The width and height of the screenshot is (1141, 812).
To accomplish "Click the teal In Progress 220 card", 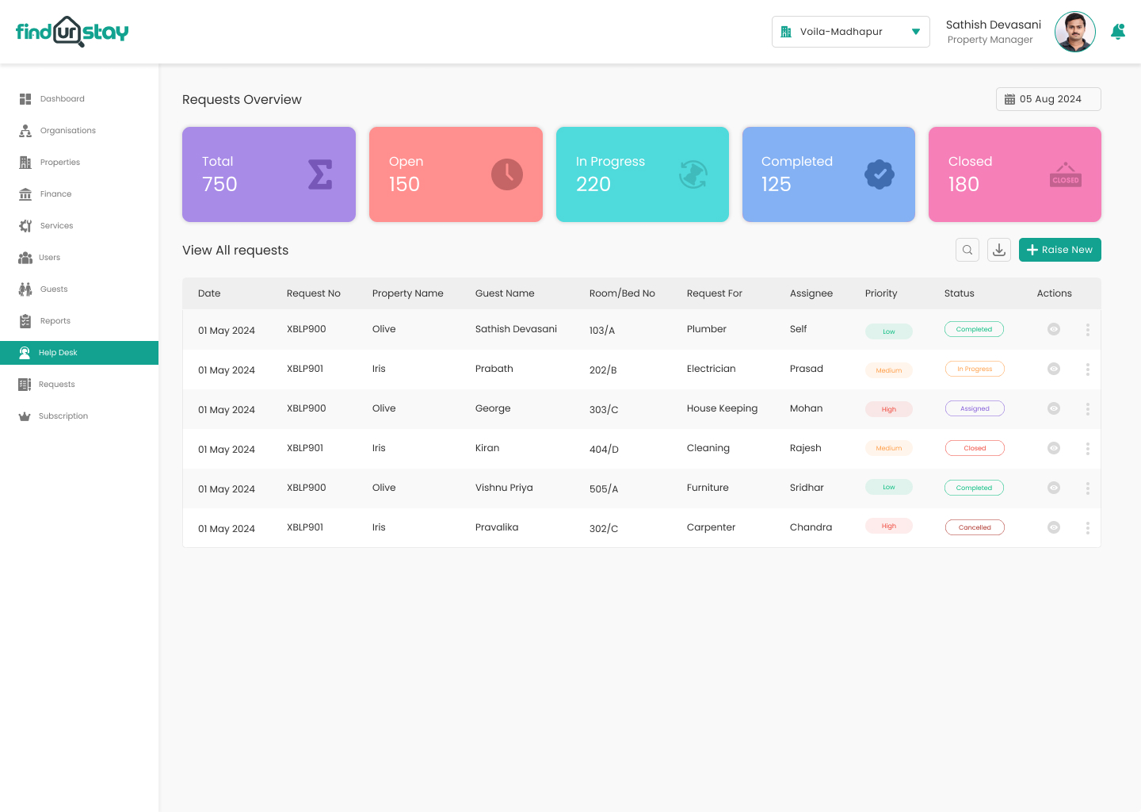I will pos(643,174).
